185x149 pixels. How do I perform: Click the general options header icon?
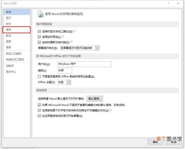point(40,14)
